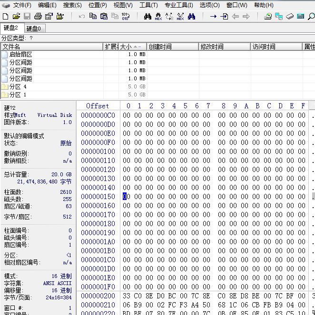
Task: Replace hex values with the arrow HEX icon
Action: point(180,16)
